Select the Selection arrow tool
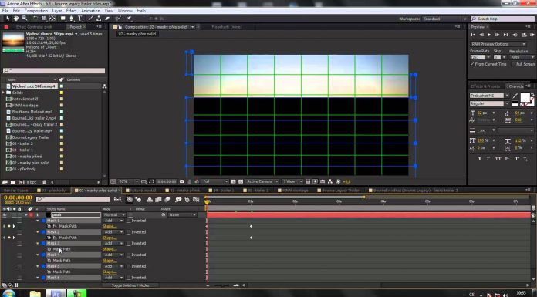 point(8,19)
